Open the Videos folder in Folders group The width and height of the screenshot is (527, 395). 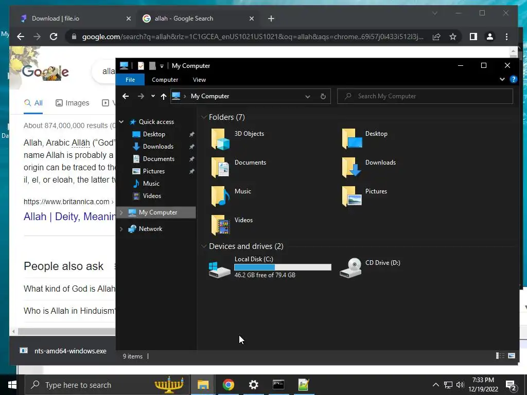[220, 225]
